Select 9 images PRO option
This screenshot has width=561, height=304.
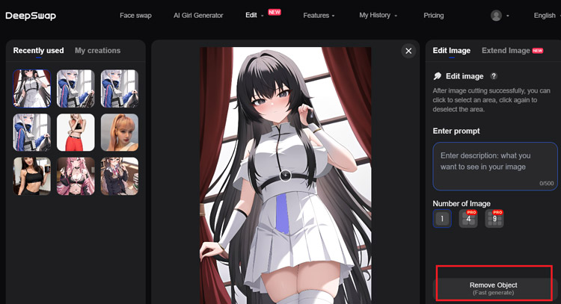click(494, 218)
